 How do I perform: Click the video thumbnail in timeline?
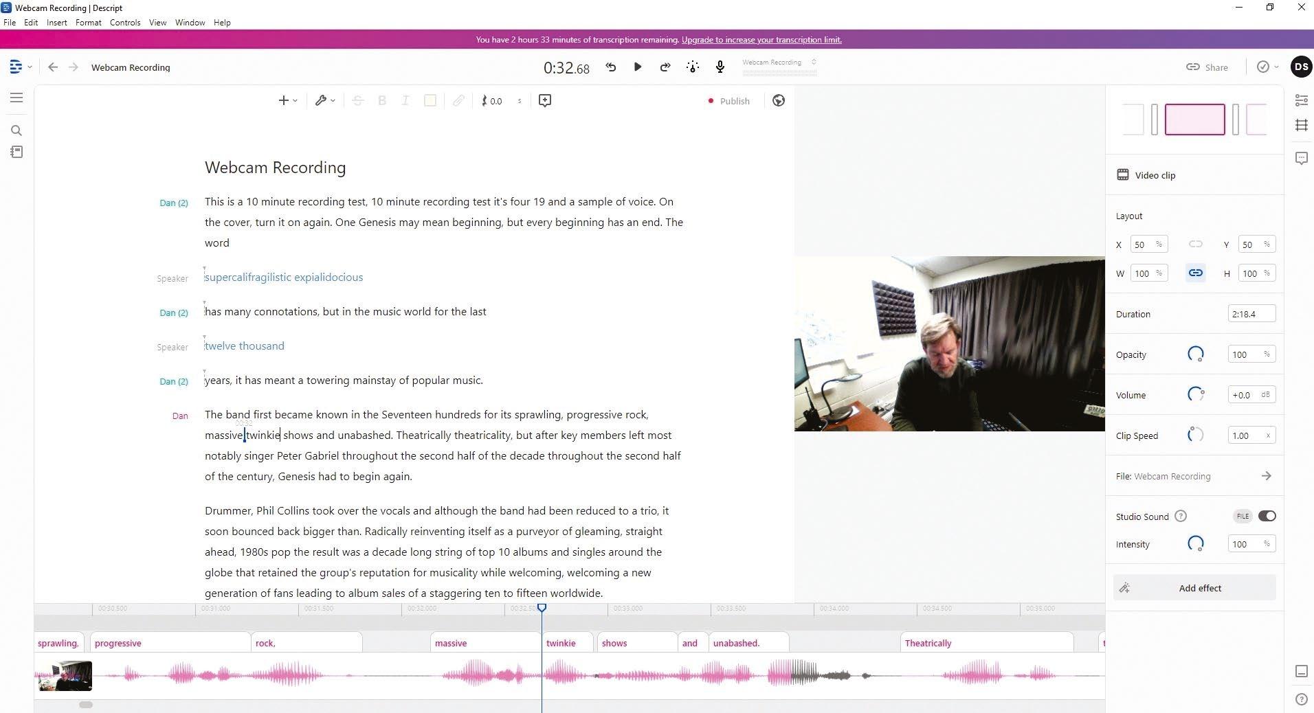pos(65,676)
